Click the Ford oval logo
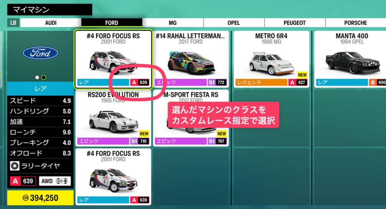This screenshot has height=209, width=386. coord(40,53)
